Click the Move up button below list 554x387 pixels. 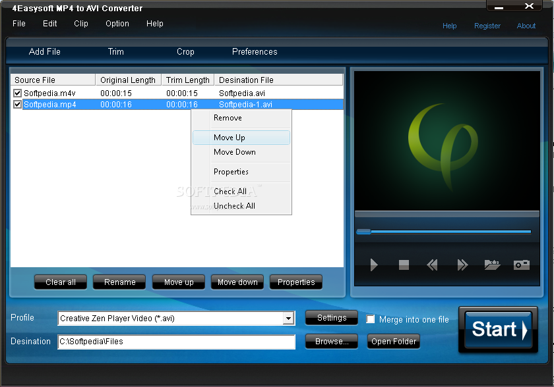coord(179,282)
